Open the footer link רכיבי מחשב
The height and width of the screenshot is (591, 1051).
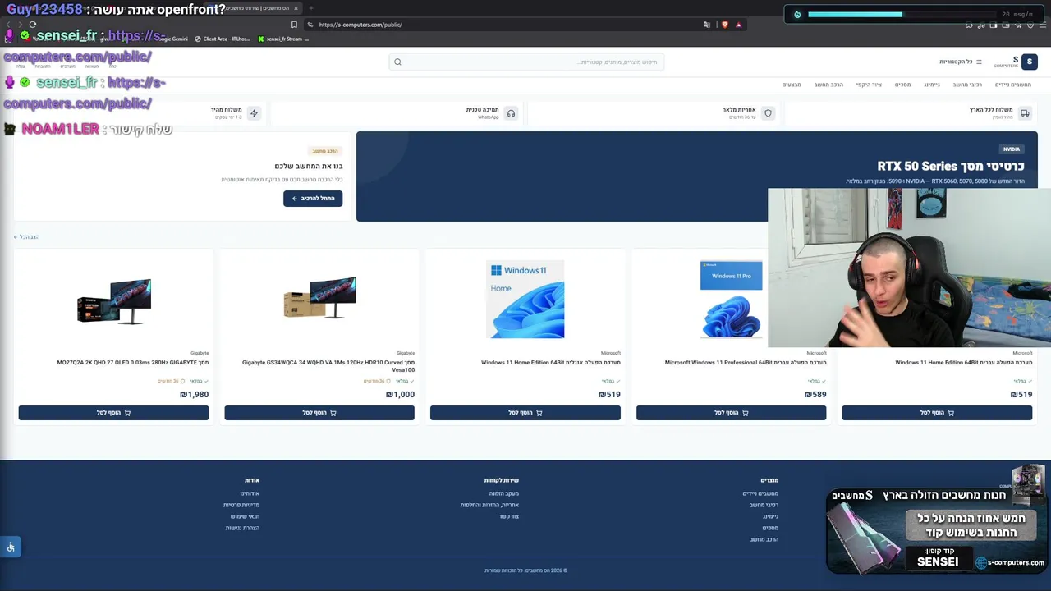[764, 505]
